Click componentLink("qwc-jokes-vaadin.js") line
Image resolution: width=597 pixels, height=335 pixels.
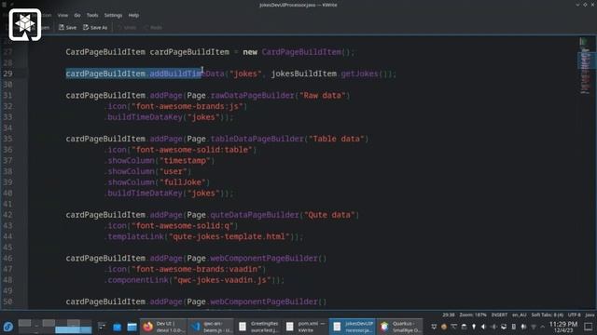point(194,280)
